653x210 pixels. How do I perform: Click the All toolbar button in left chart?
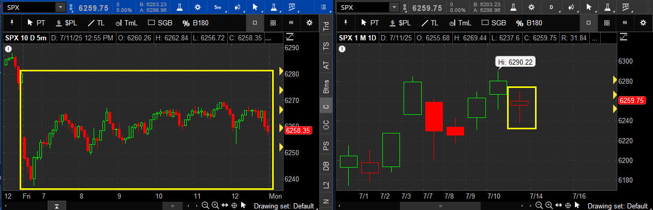pyautogui.click(x=291, y=23)
